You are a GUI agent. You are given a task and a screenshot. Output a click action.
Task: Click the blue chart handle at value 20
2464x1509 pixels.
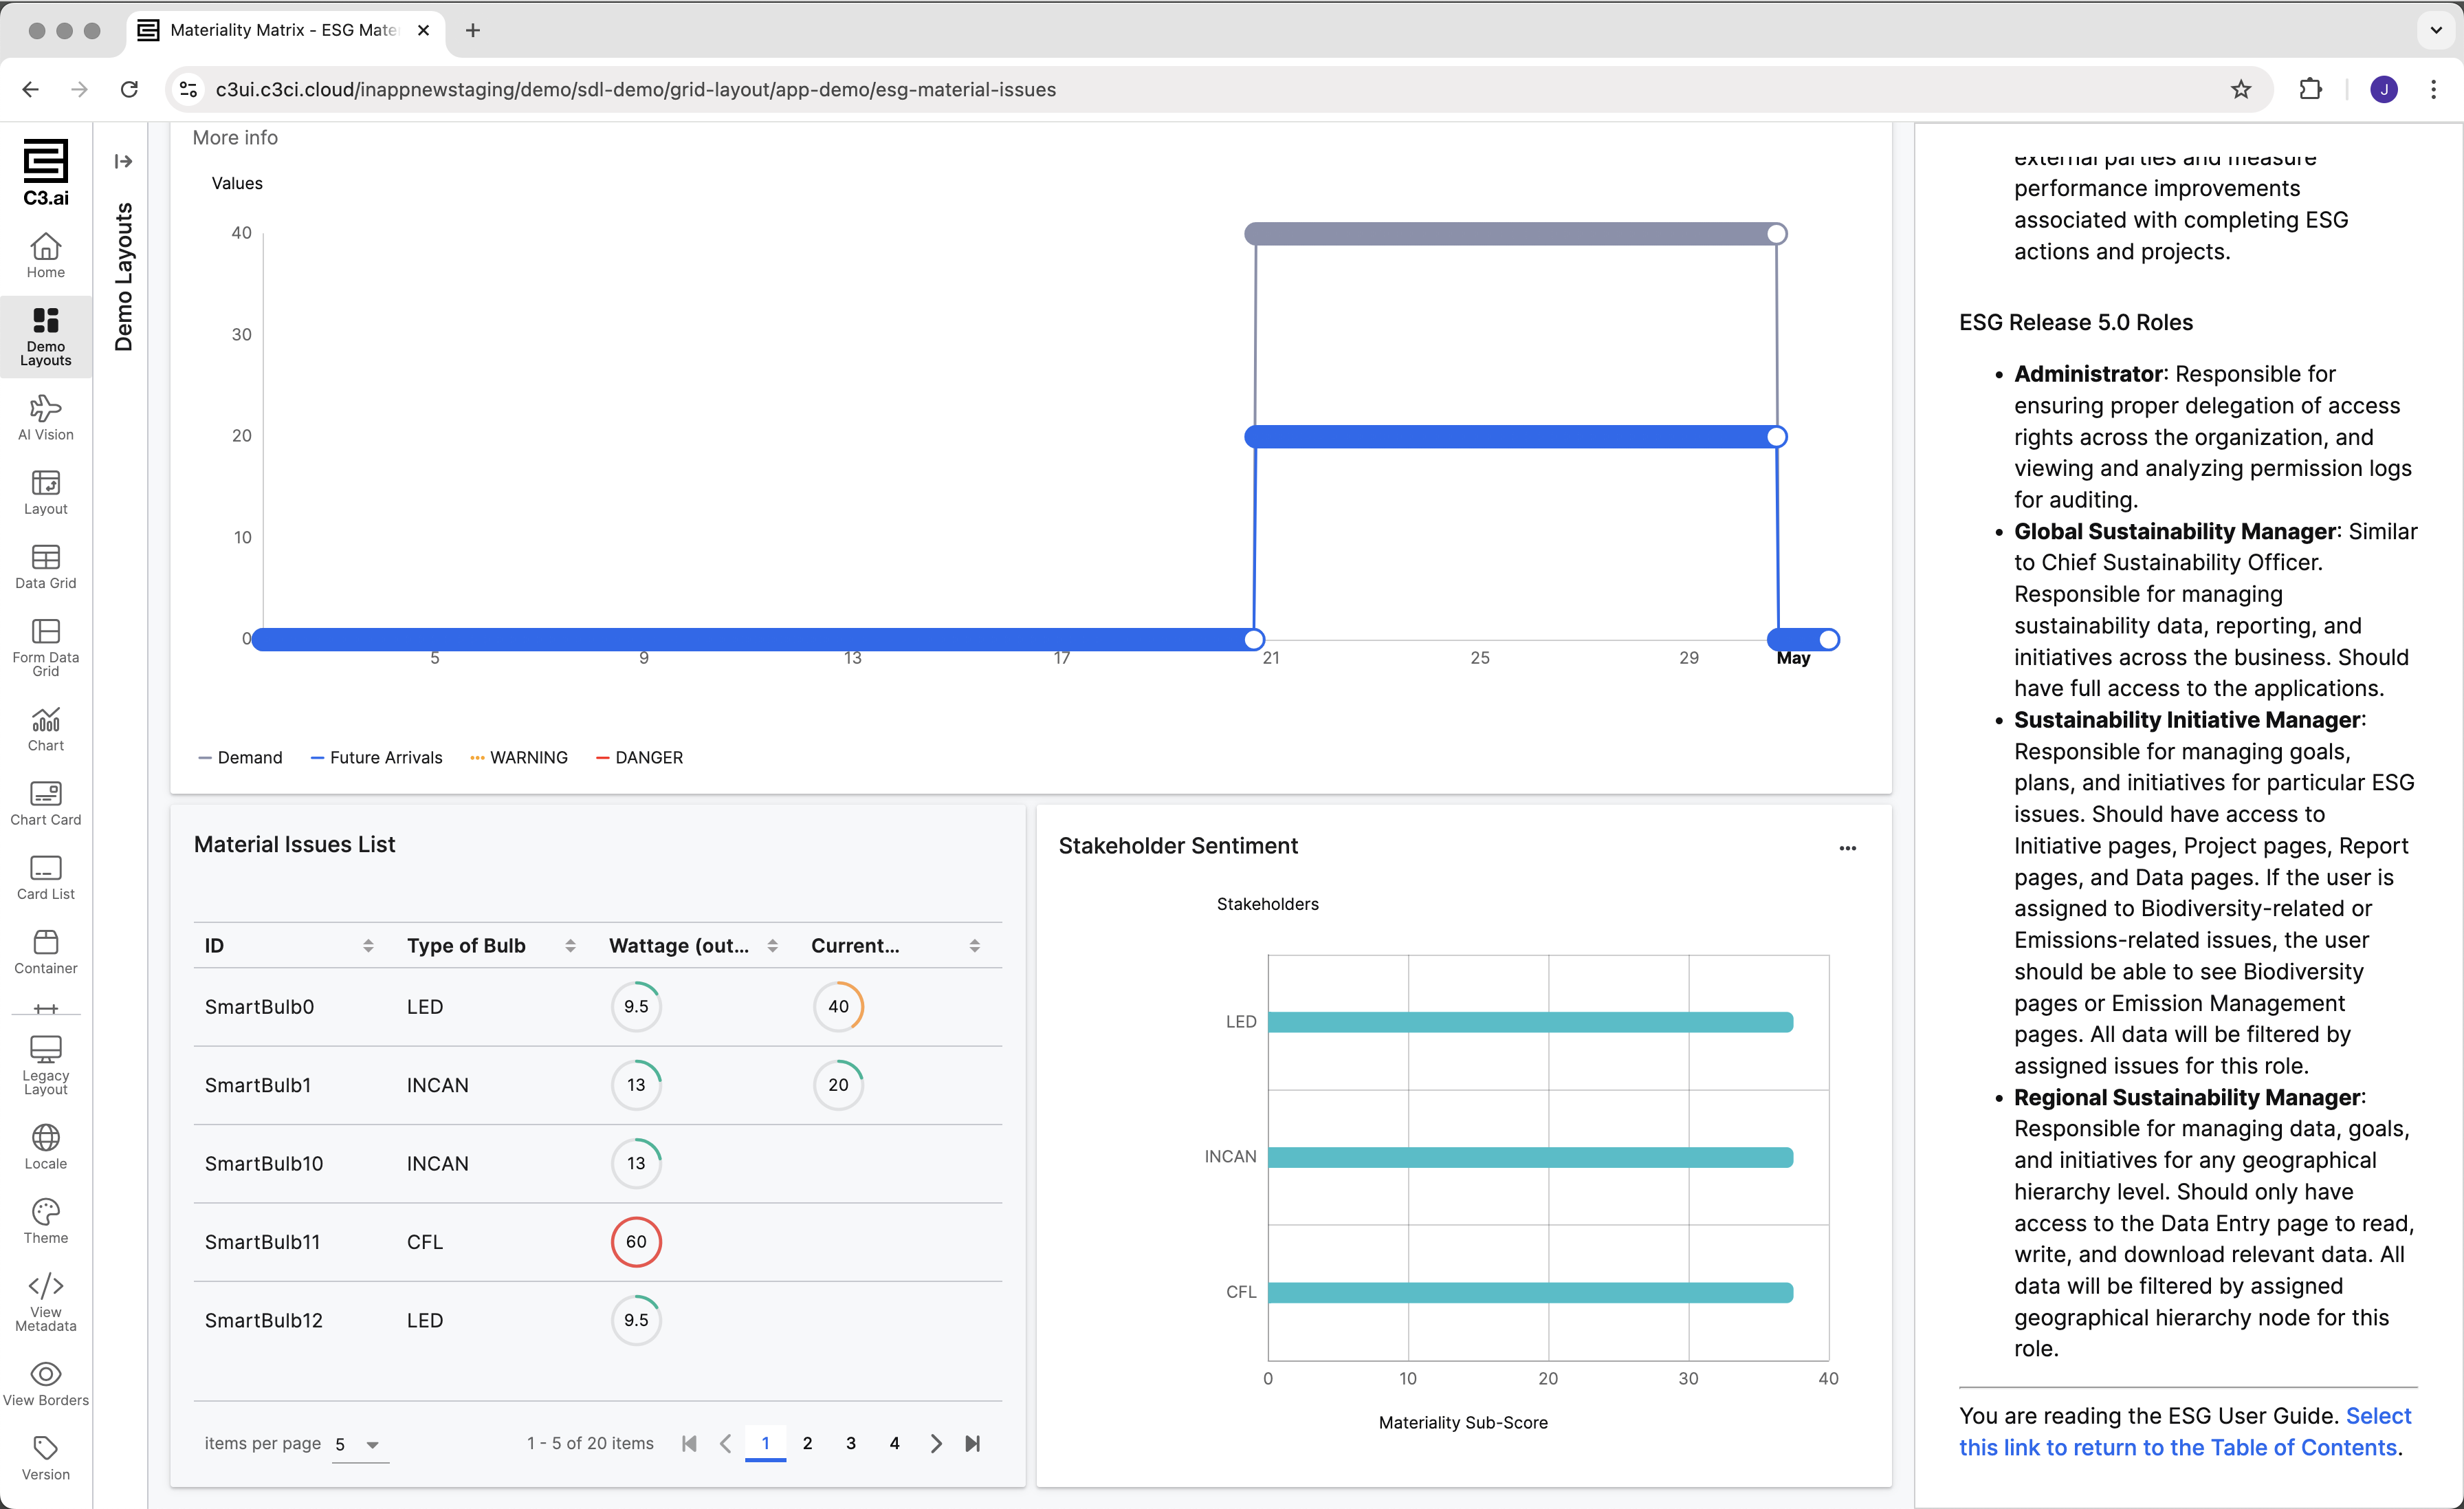tap(1776, 436)
